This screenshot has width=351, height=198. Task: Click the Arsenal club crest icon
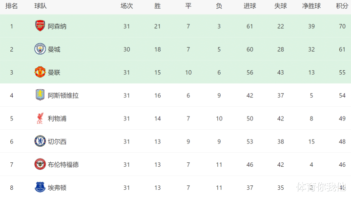[40, 26]
